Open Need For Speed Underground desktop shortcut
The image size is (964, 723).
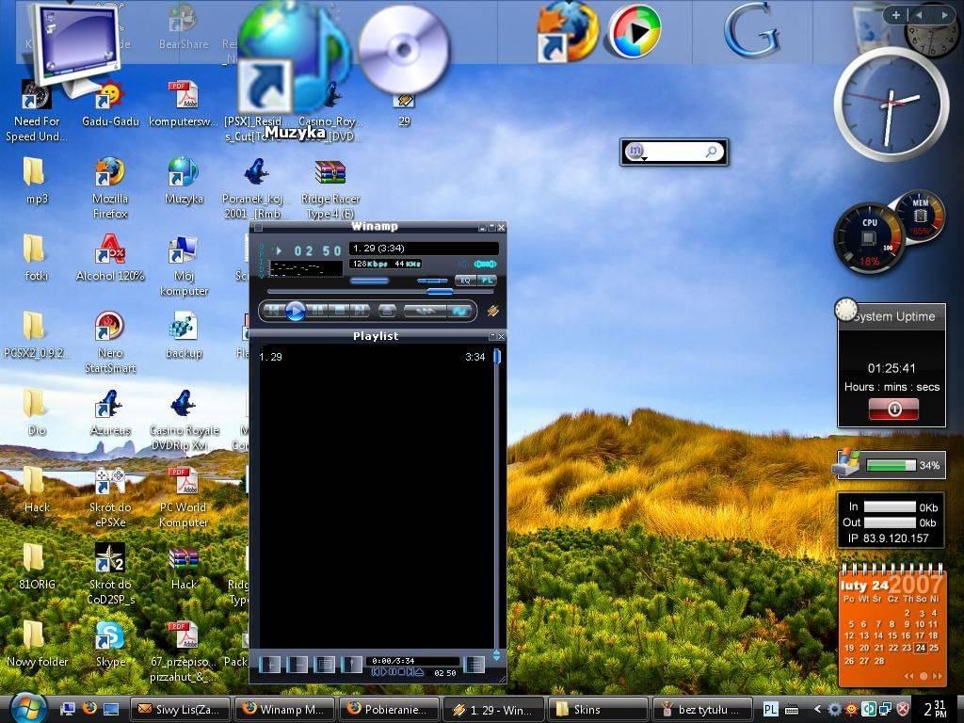[x=37, y=111]
